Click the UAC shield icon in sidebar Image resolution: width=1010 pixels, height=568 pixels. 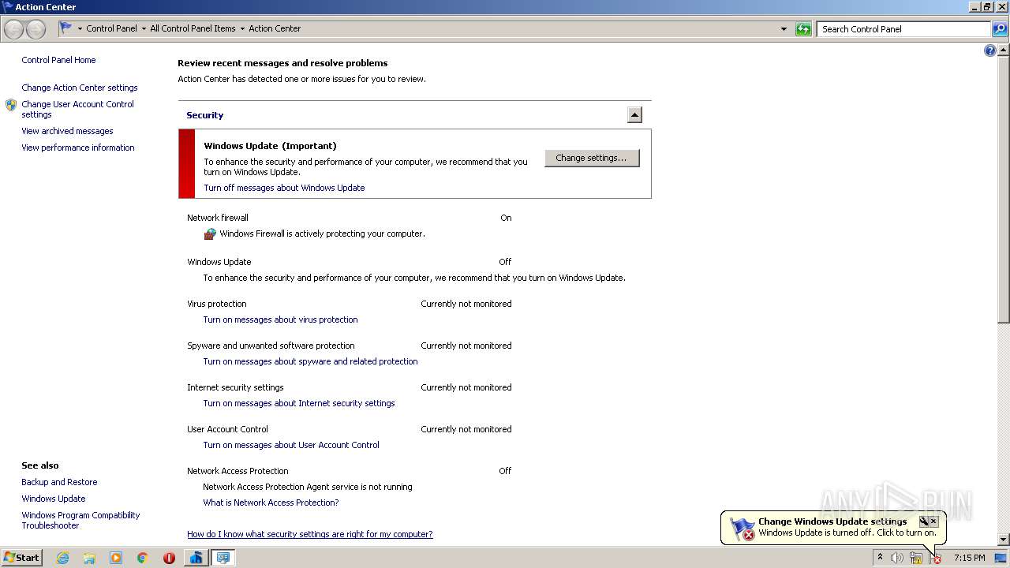tap(11, 105)
